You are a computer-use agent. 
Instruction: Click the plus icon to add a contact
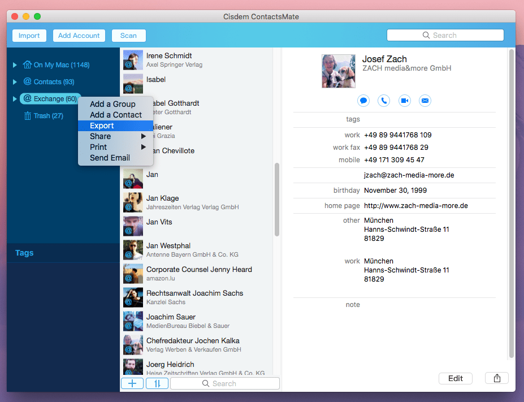pos(132,383)
